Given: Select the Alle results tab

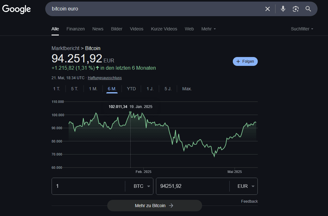Looking at the screenshot, I should click(x=55, y=29).
